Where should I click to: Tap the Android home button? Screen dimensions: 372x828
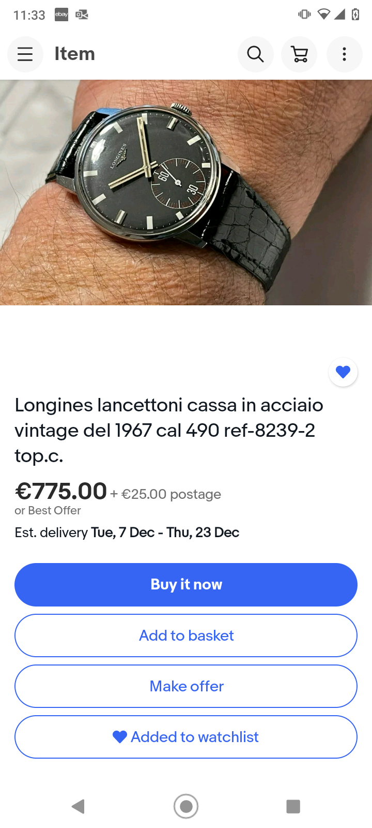[186, 806]
